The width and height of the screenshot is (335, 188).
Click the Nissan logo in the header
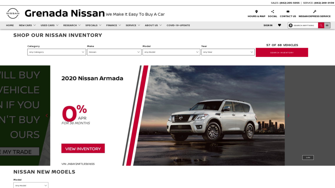(x=13, y=13)
